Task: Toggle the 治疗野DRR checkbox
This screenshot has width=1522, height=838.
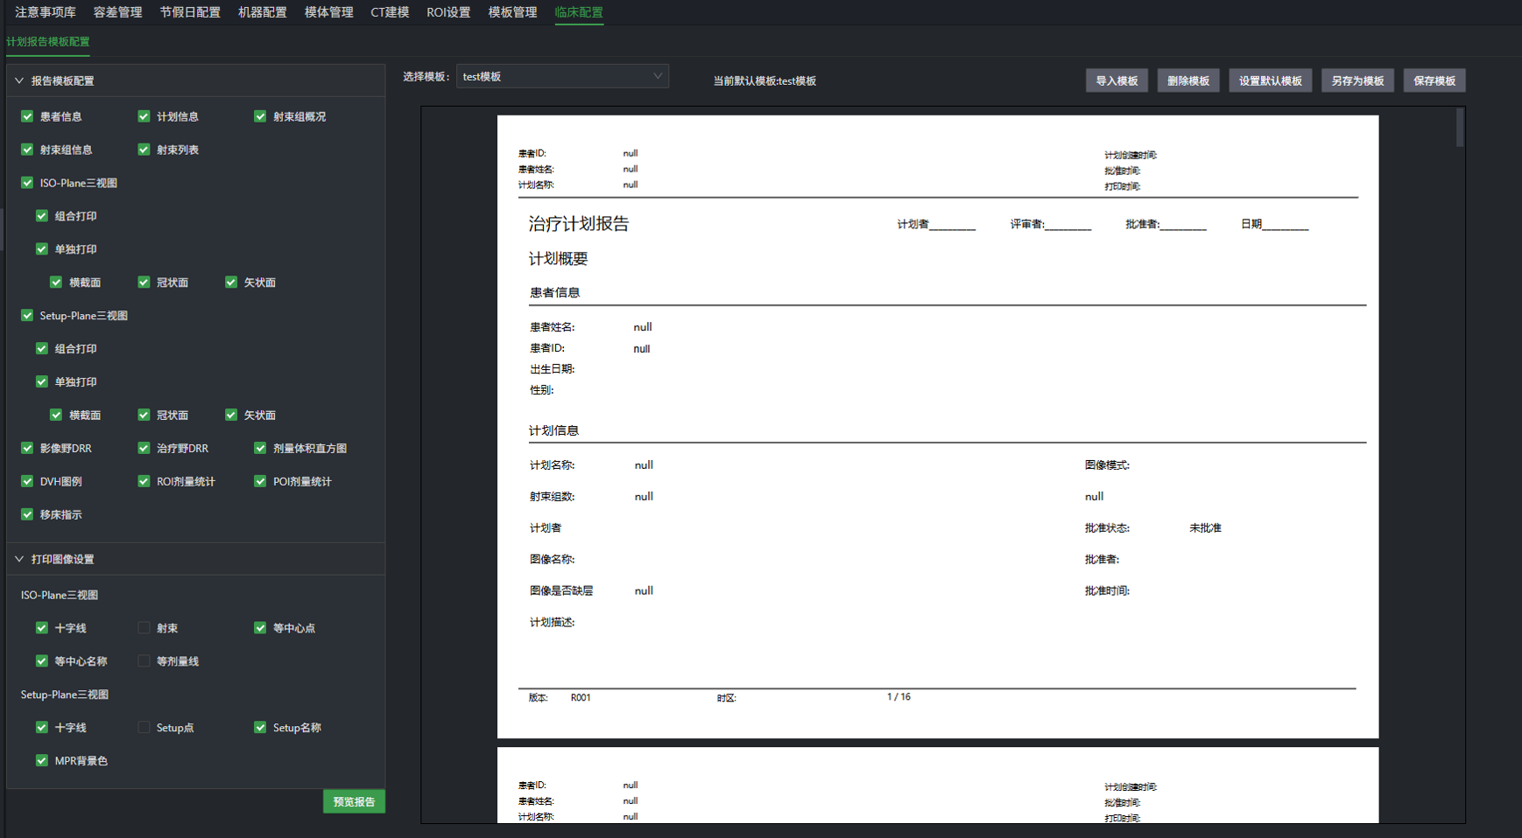Action: pos(144,448)
